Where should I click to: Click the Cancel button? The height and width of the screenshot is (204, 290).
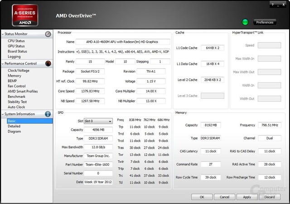click(x=224, y=197)
